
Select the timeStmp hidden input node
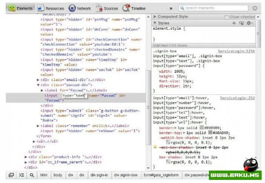[x=83, y=62]
